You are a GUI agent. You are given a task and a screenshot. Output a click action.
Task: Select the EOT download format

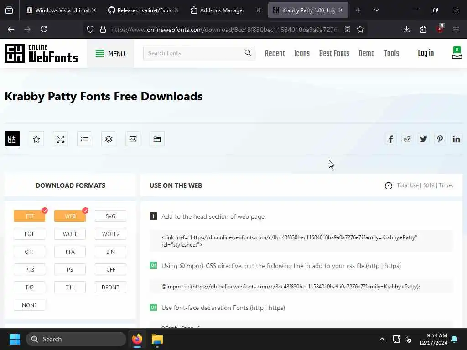pyautogui.click(x=30, y=234)
